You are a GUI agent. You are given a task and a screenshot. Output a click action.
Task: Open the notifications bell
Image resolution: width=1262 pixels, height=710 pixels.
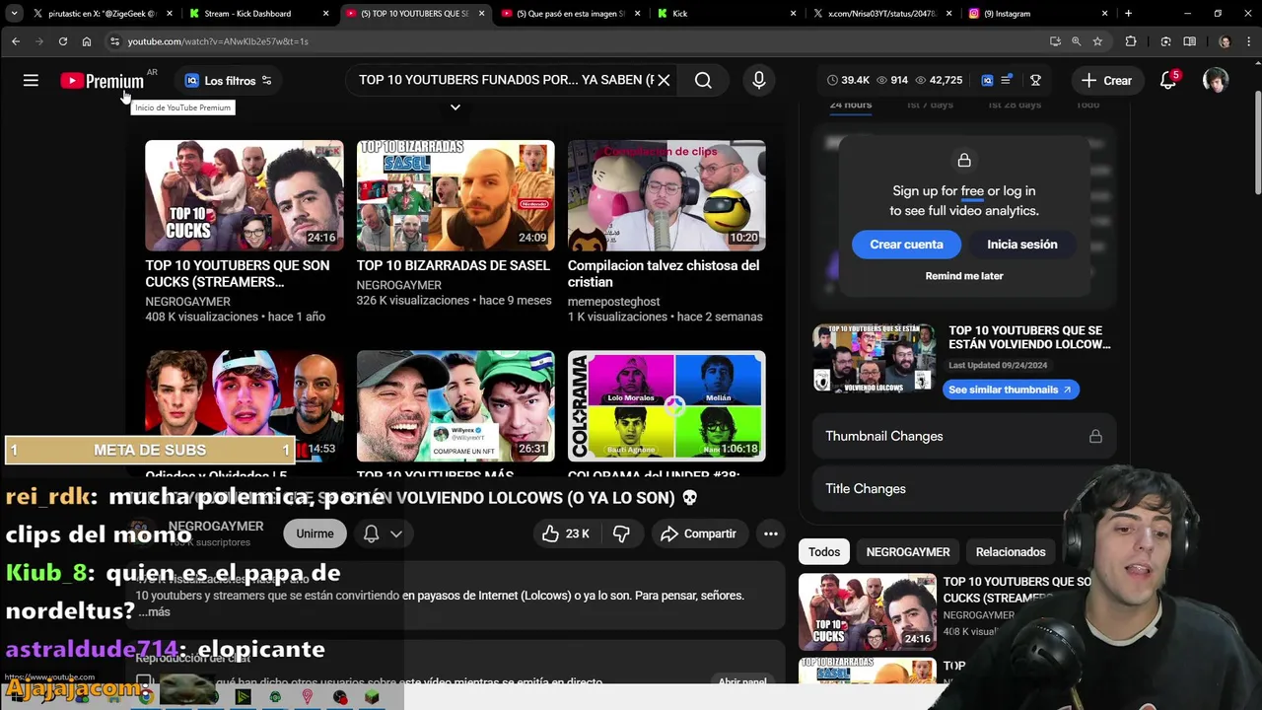coord(1168,81)
